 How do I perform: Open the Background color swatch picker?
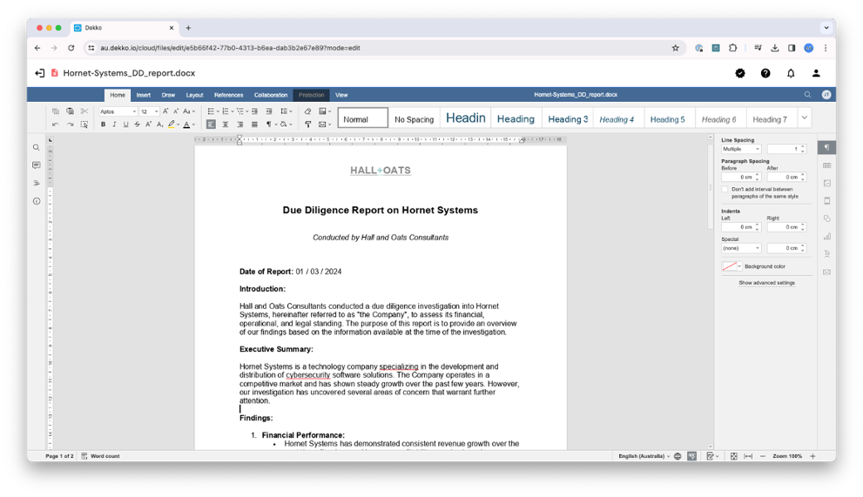[732, 266]
